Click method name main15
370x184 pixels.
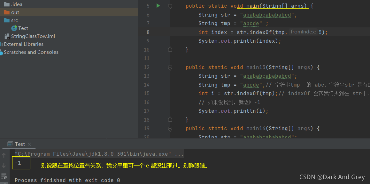[256, 67]
